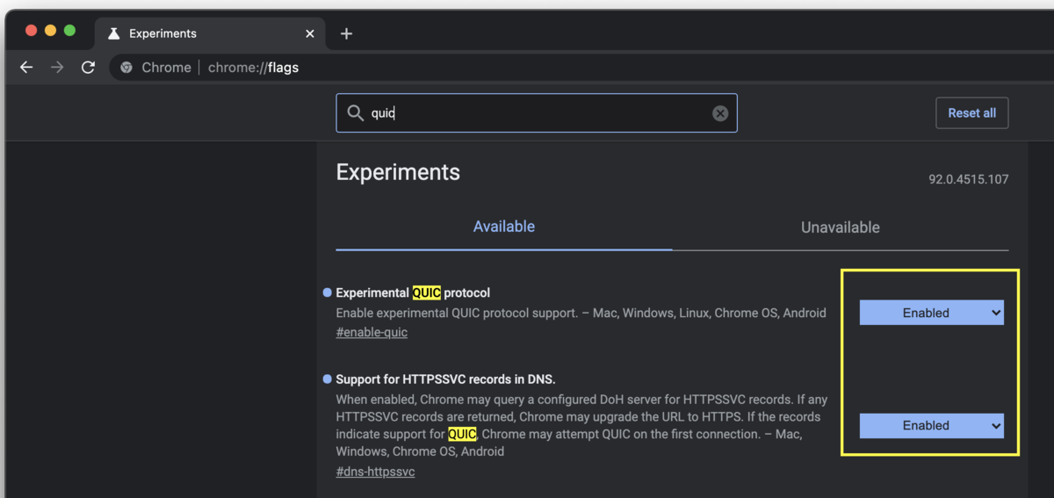Click Support for HTTPSSVC records title
The image size is (1054, 498).
445,379
